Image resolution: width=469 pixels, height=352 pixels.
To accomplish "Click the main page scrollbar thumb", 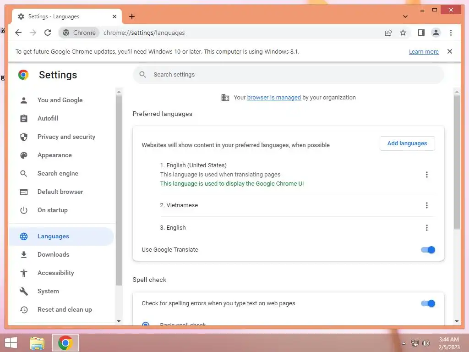I will (x=457, y=162).
